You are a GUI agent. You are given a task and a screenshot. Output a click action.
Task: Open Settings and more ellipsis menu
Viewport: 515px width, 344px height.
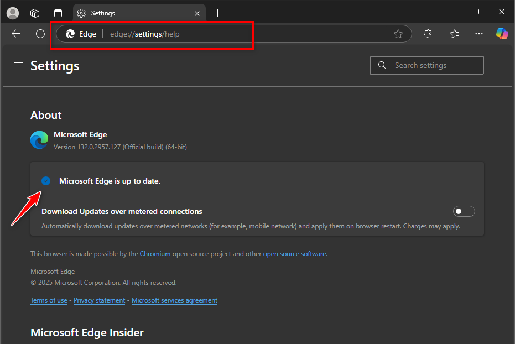click(479, 34)
